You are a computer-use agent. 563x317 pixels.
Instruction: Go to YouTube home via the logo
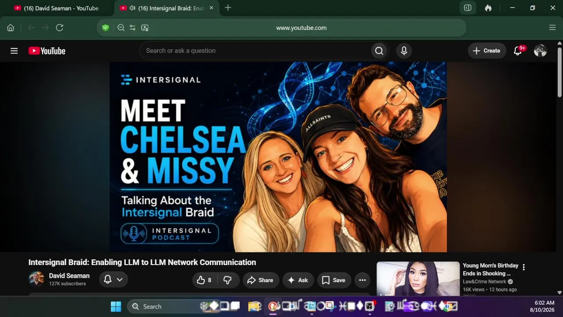[47, 51]
